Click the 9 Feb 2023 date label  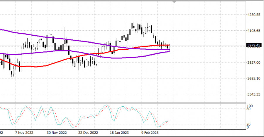[150, 132]
